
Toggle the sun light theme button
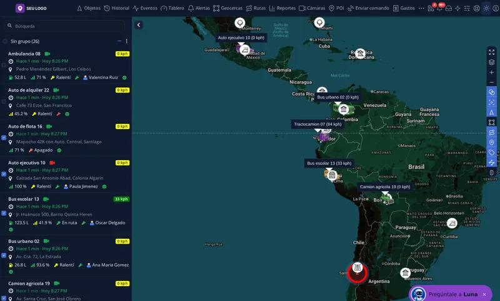[x=486, y=8]
